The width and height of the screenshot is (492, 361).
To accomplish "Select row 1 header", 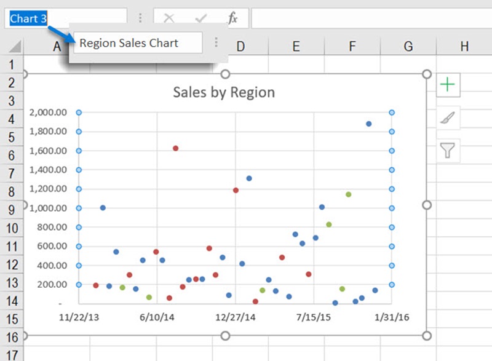I will [10, 64].
